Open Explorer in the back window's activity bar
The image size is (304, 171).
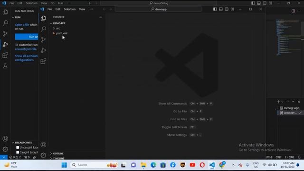pyautogui.click(x=5, y=12)
